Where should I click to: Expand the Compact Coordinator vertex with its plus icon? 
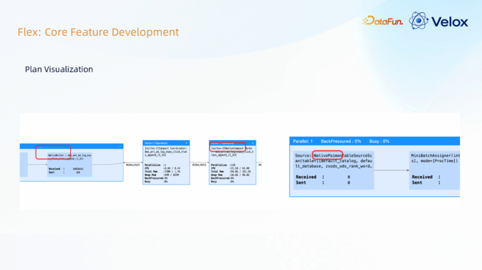(186, 143)
